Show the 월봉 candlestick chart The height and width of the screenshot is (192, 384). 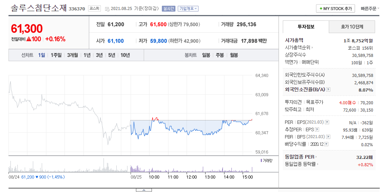pyautogui.click(x=234, y=55)
